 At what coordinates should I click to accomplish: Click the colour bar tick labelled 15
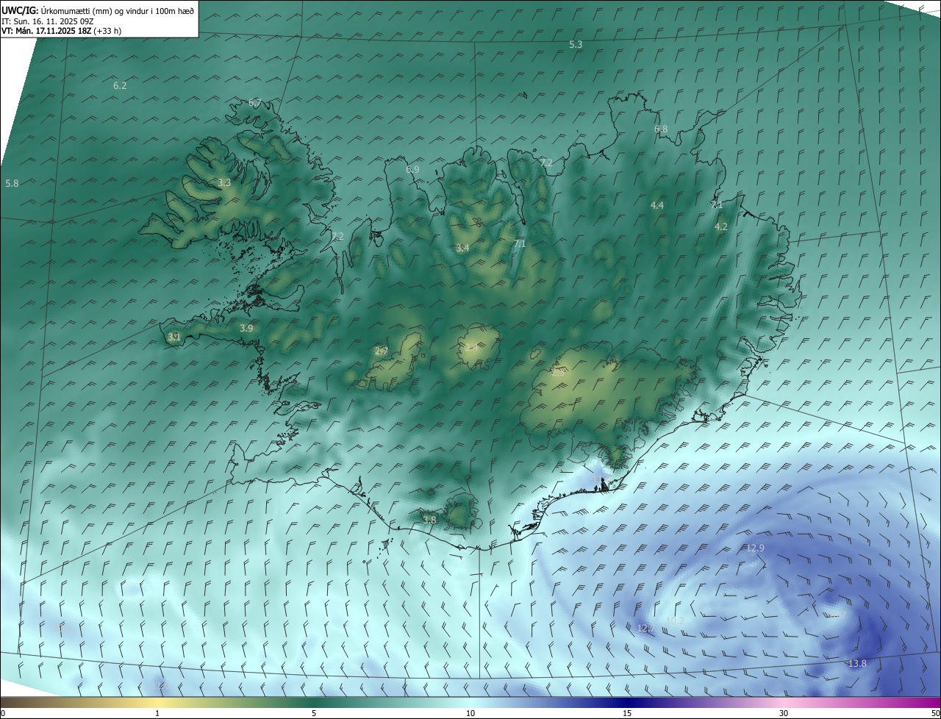pyautogui.click(x=626, y=713)
